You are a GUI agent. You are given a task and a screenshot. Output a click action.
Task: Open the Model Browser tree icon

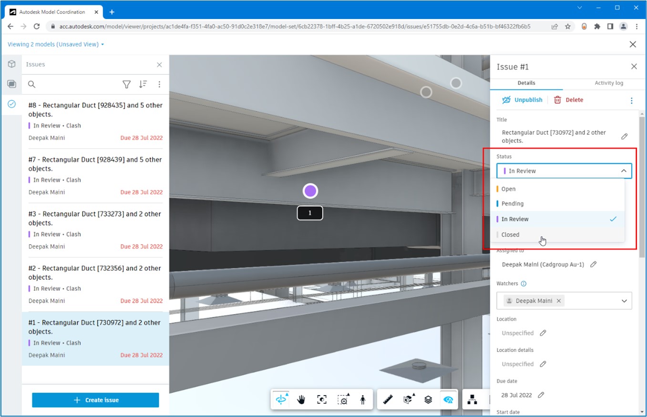[x=472, y=399]
